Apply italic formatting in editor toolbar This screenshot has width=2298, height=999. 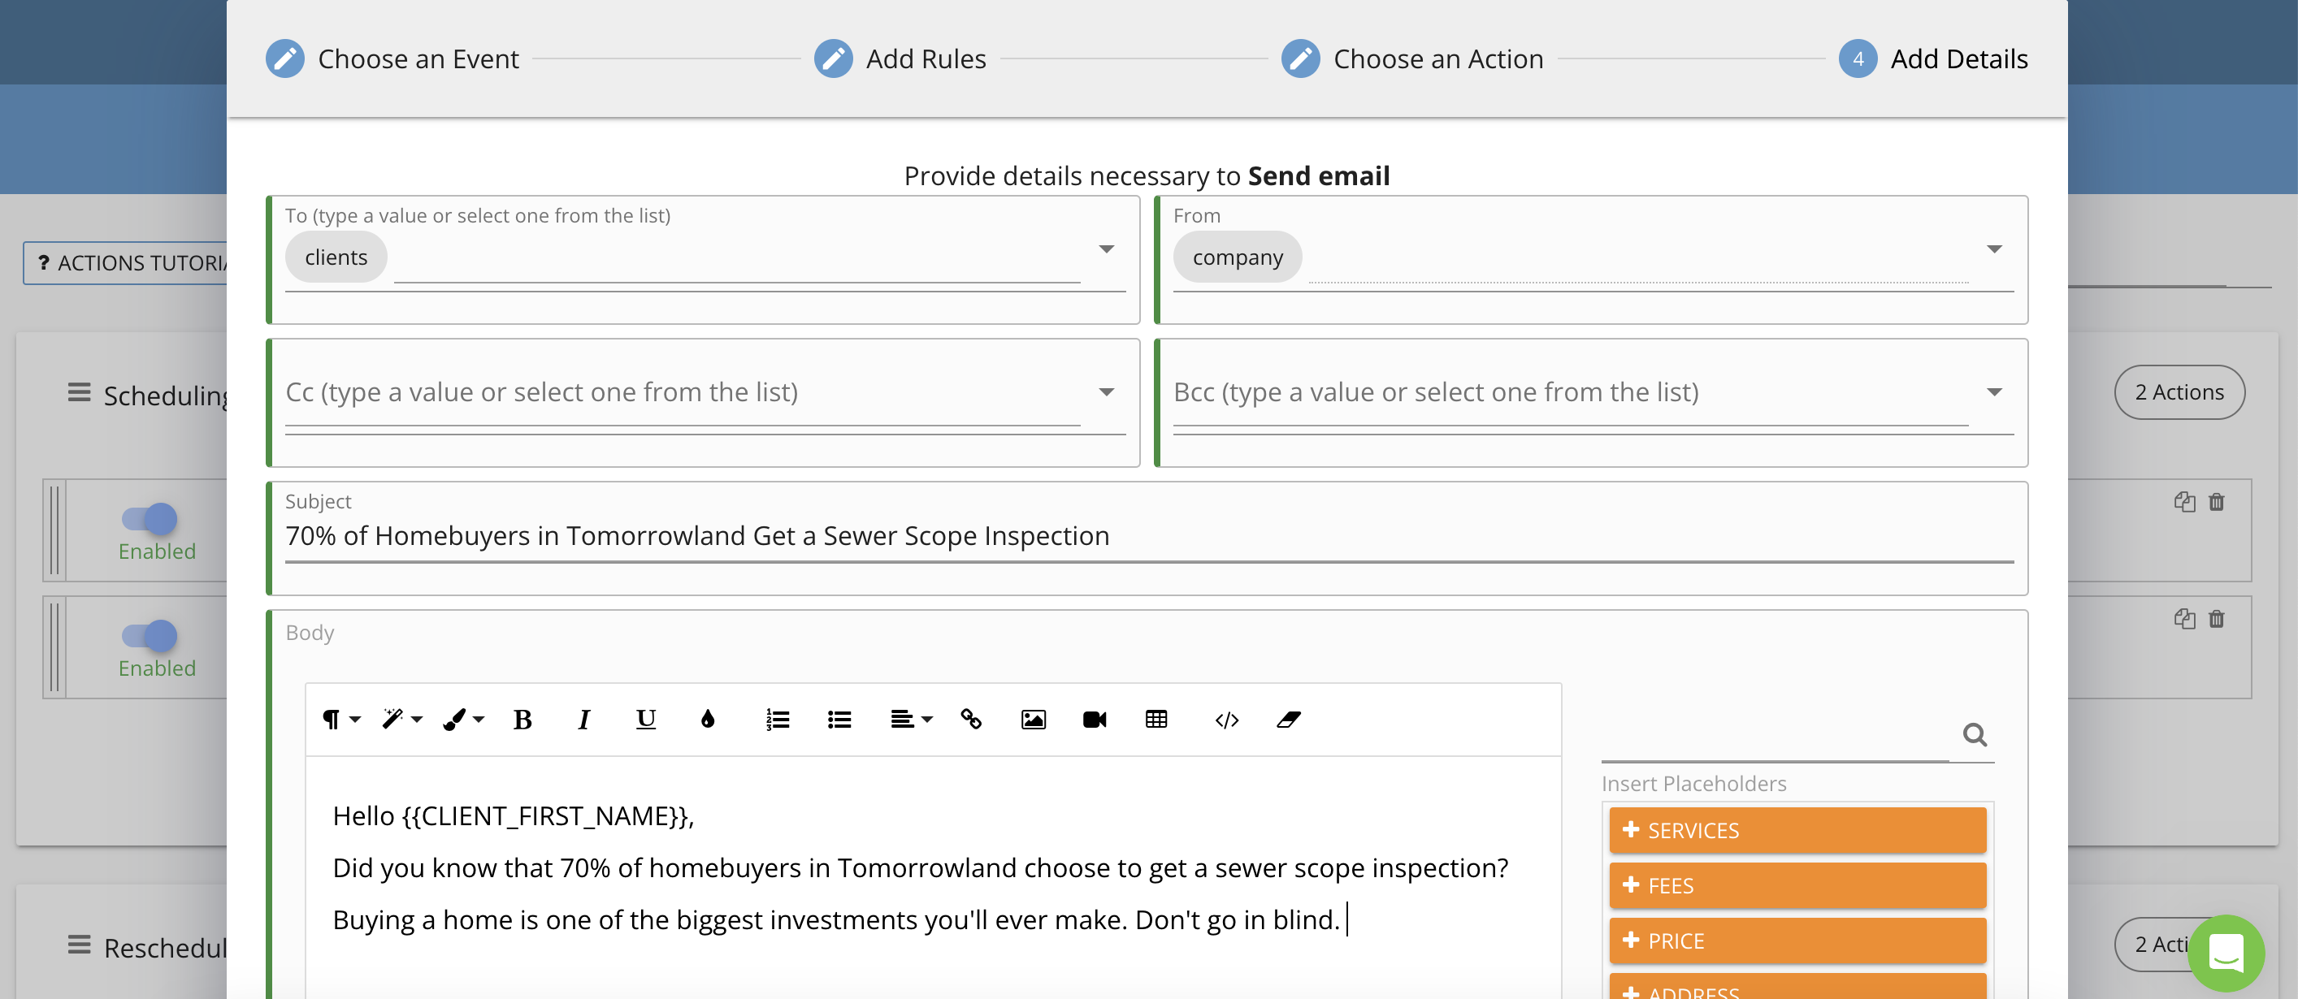pyautogui.click(x=583, y=719)
